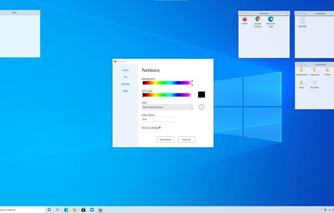Select README file in the Important partition
Image resolution: width=334 pixels, height=213 pixels.
click(x=303, y=22)
